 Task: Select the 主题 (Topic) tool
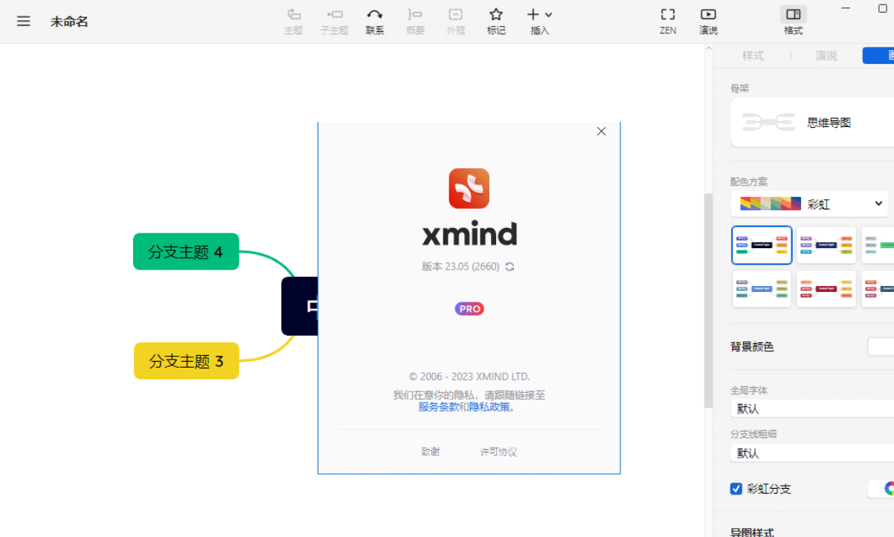293,21
